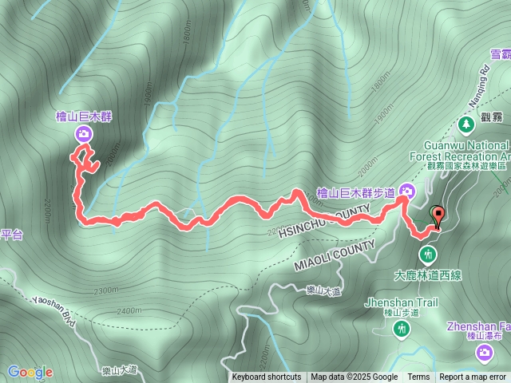Select the 大鹿林道西線 hiker pin icon

(429, 255)
